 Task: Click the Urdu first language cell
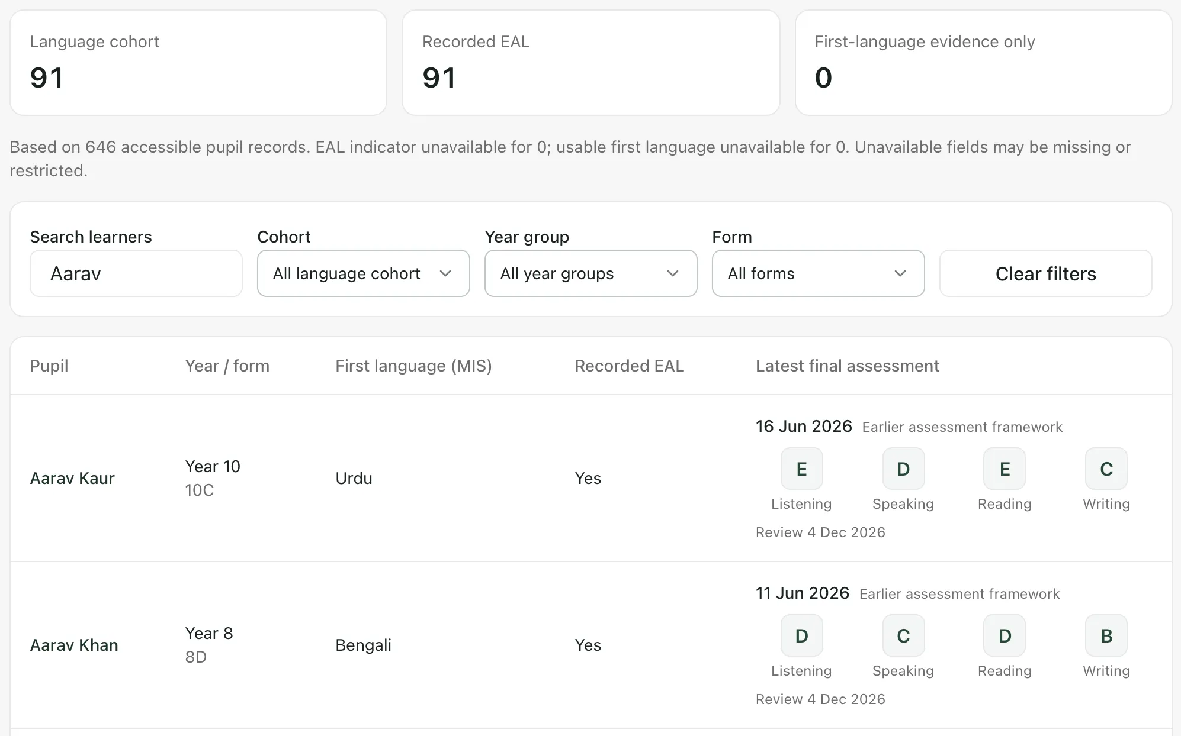point(354,478)
